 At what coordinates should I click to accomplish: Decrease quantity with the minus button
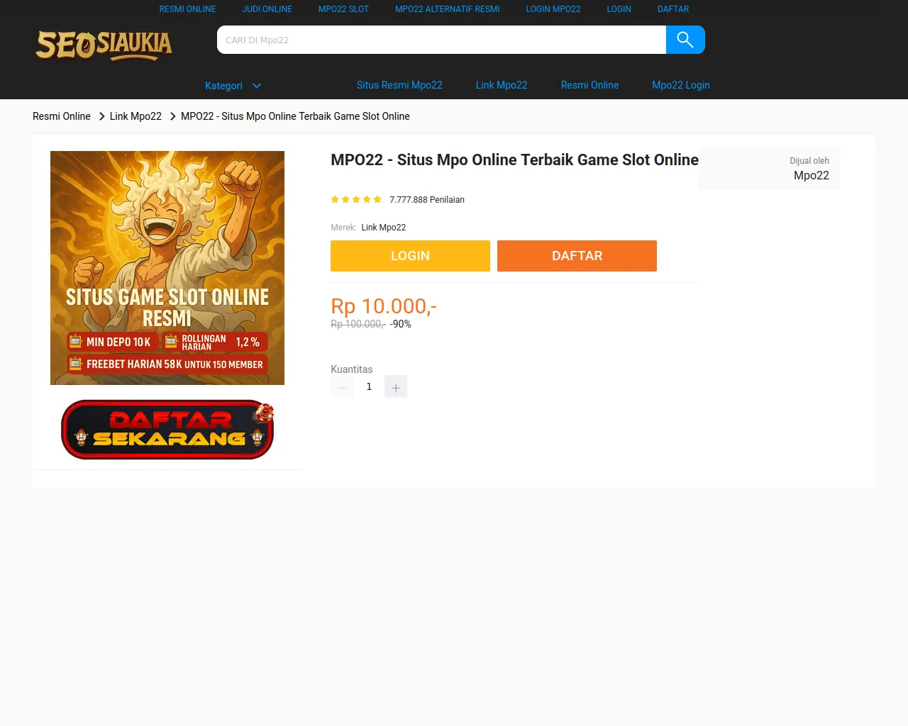tap(342, 386)
